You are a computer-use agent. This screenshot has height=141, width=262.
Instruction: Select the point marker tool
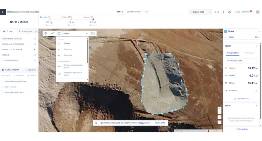coord(45,33)
